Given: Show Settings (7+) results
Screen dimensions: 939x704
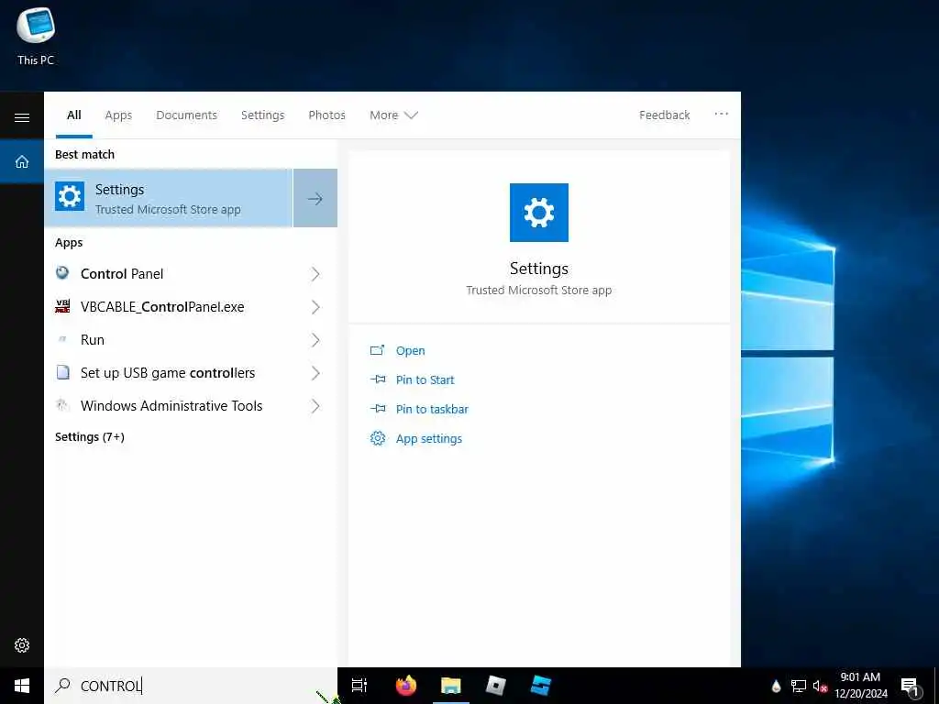Looking at the screenshot, I should [x=90, y=437].
